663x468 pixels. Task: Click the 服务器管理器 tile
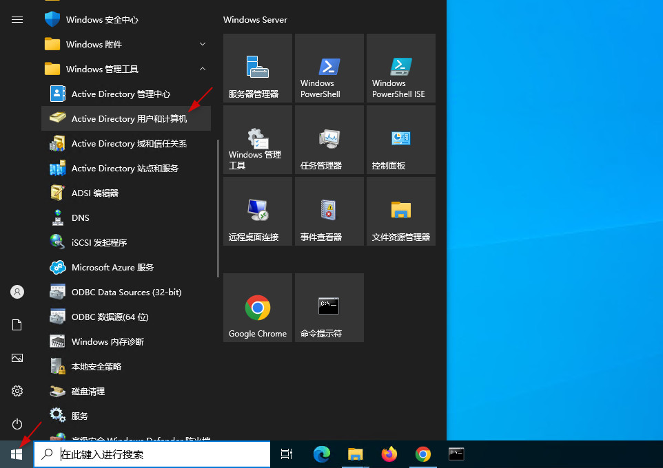258,68
